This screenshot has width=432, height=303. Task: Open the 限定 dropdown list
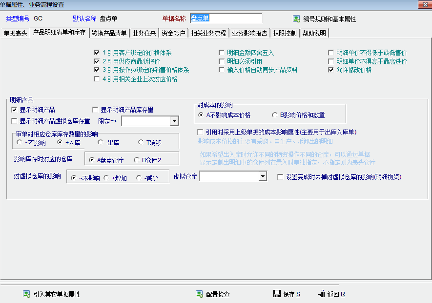pos(174,121)
